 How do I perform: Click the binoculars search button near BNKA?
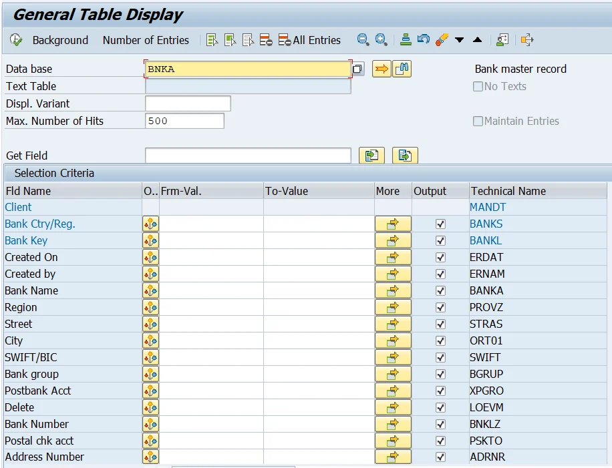[402, 69]
